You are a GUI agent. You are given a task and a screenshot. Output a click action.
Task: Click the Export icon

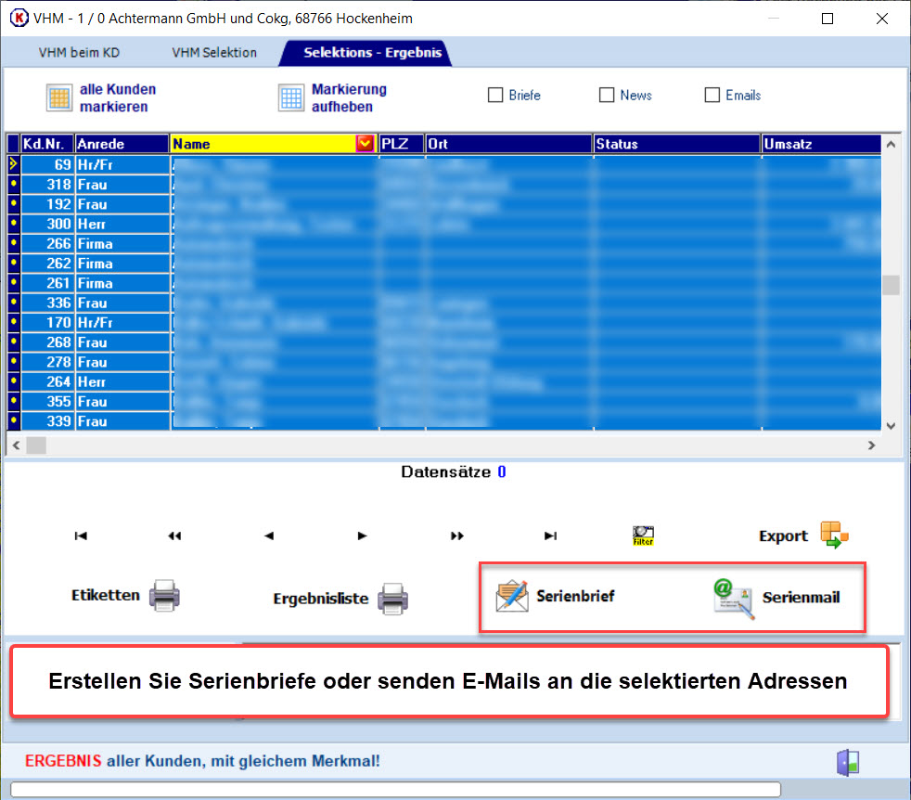coord(834,535)
